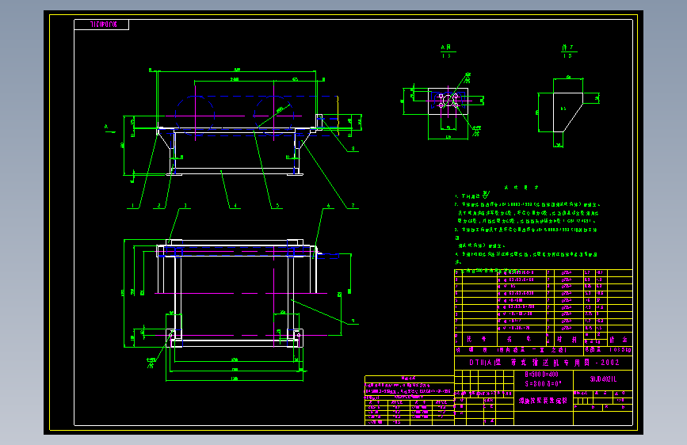Click the rotated drawing number box at the top left
The width and height of the screenshot is (687, 445).
pyautogui.click(x=101, y=25)
